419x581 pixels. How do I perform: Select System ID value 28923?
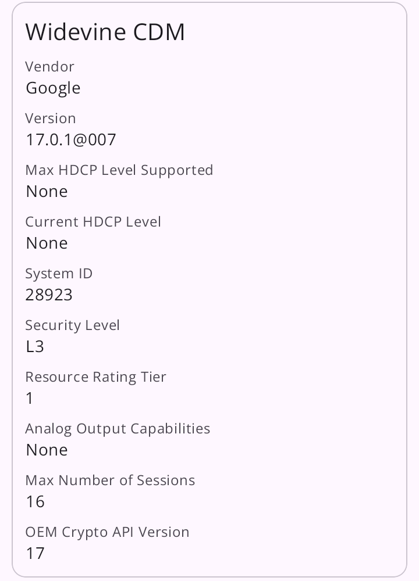[x=49, y=295]
